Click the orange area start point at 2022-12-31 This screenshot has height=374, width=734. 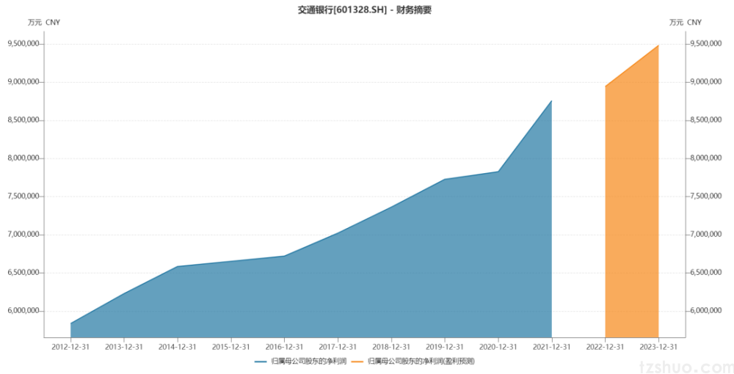(x=606, y=86)
